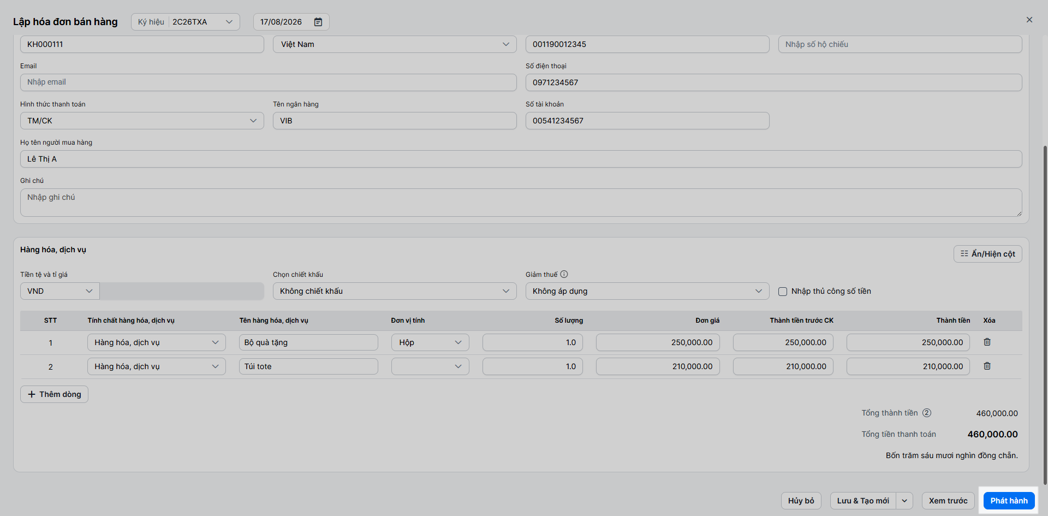
Task: Enable Nhập thủ công số tiền checkbox
Action: [x=783, y=292]
